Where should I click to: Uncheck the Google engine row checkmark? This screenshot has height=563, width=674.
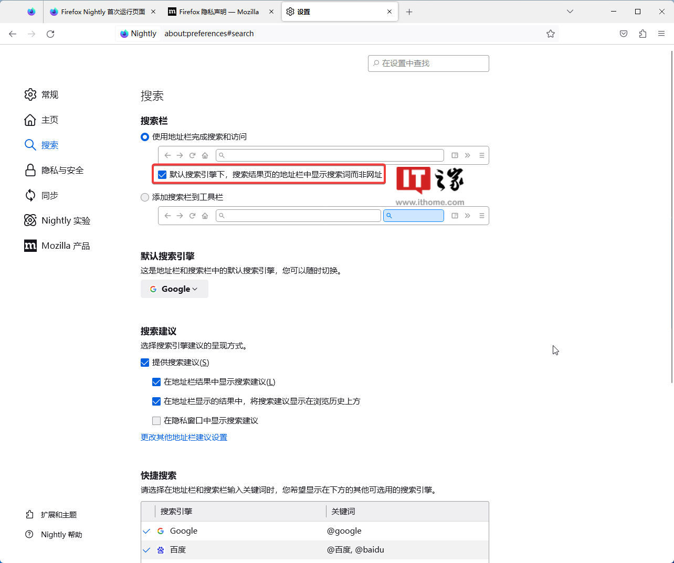coord(147,531)
